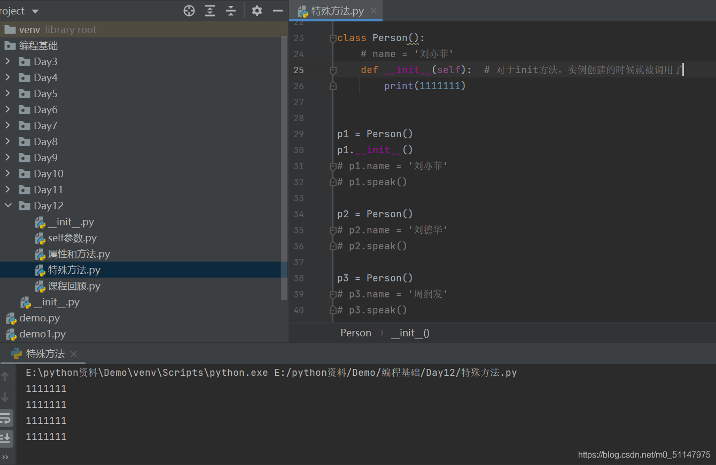
Task: Click the python.exe command line in console
Action: click(x=271, y=373)
